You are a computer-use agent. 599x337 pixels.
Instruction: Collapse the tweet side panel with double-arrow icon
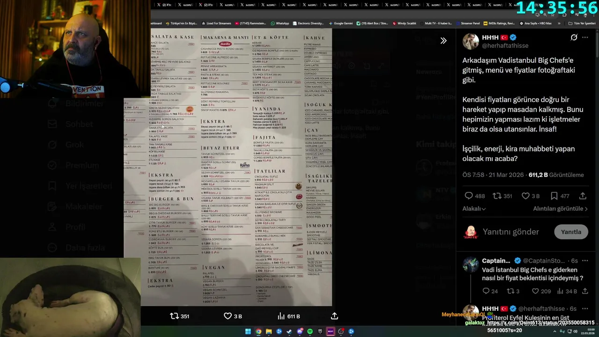pos(443,41)
